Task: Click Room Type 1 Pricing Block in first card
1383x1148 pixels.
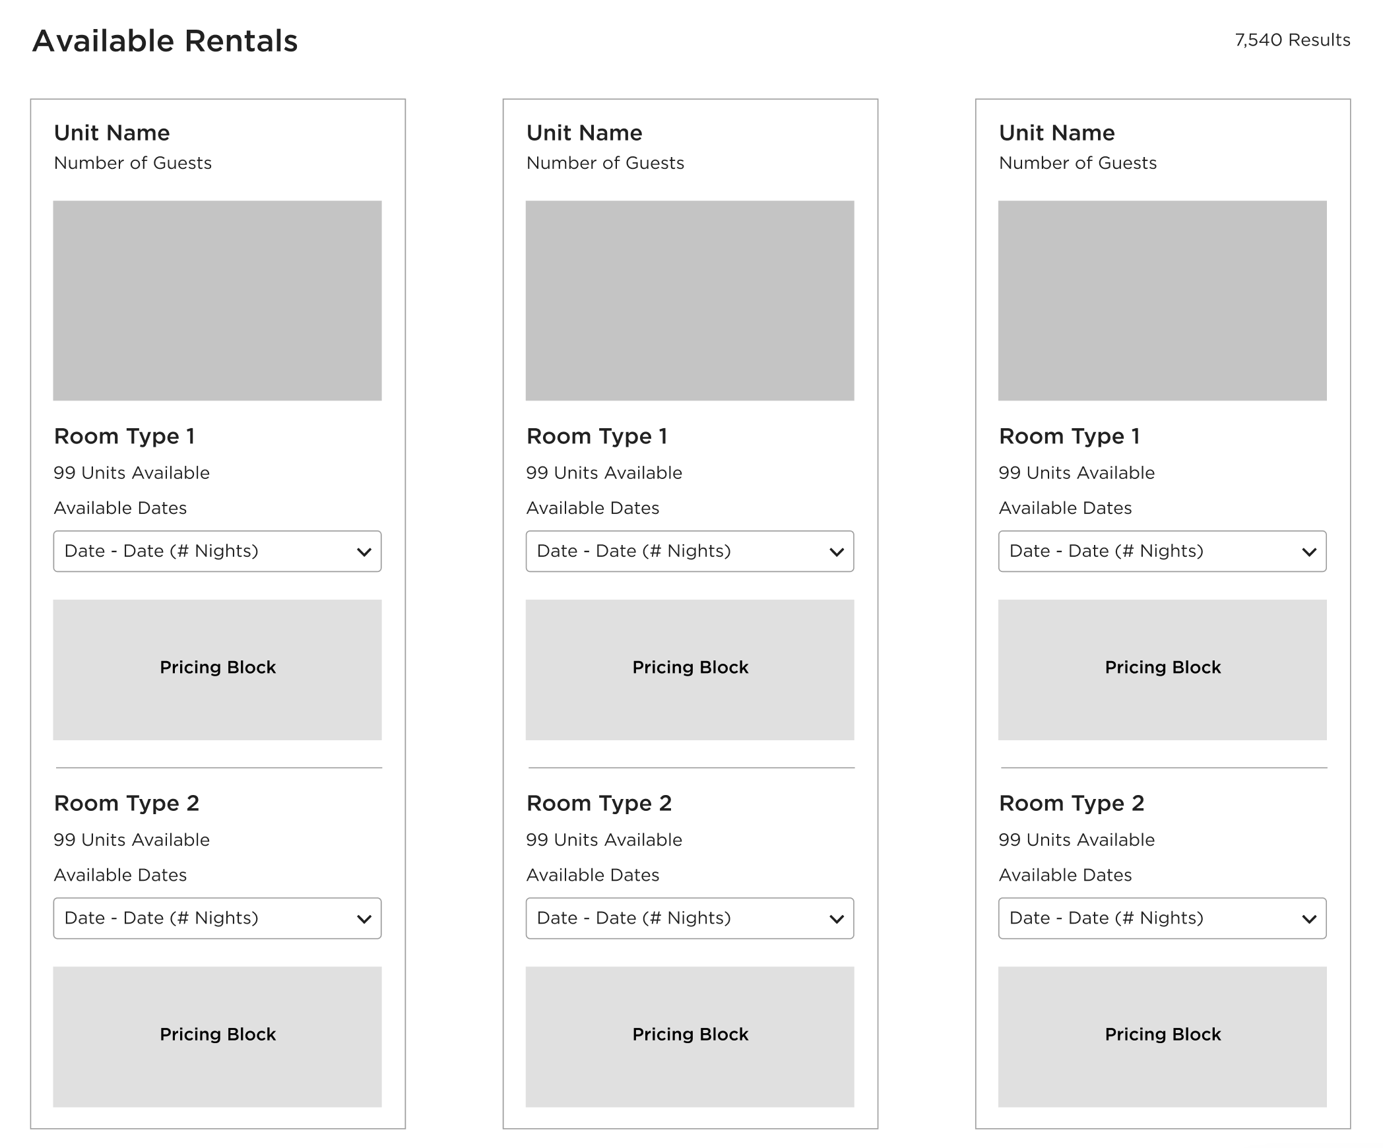Action: (x=217, y=669)
